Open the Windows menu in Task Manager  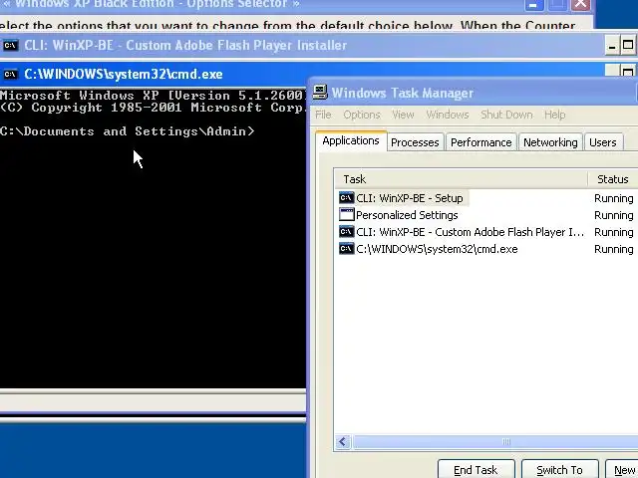(x=448, y=115)
